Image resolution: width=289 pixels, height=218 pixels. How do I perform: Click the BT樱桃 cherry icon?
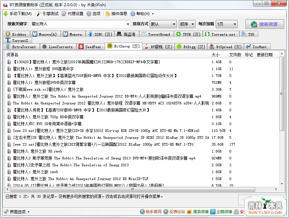[x=146, y=47]
